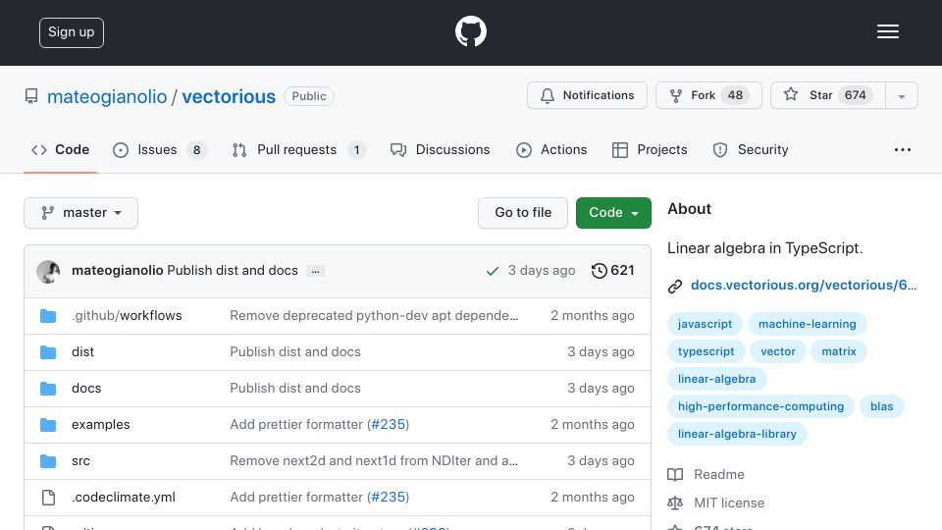Screen dimensions: 942x530
Task: Open the MIT license link
Action: 716,503
